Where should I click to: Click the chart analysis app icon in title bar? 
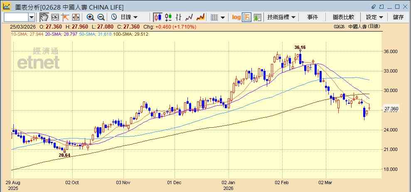pyautogui.click(x=7, y=6)
